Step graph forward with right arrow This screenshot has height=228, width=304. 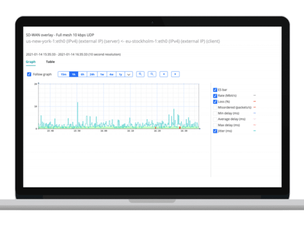(175, 74)
